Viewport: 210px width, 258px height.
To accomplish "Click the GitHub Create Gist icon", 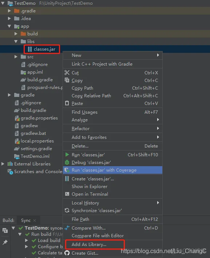I will click(67, 253).
